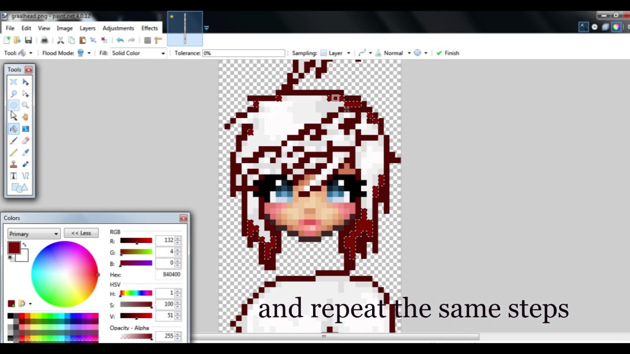Click the Undo arrow
The image size is (630, 354).
120,40
